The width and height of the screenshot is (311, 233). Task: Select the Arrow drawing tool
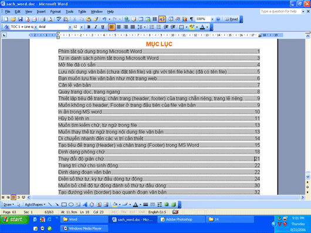tap(57, 204)
